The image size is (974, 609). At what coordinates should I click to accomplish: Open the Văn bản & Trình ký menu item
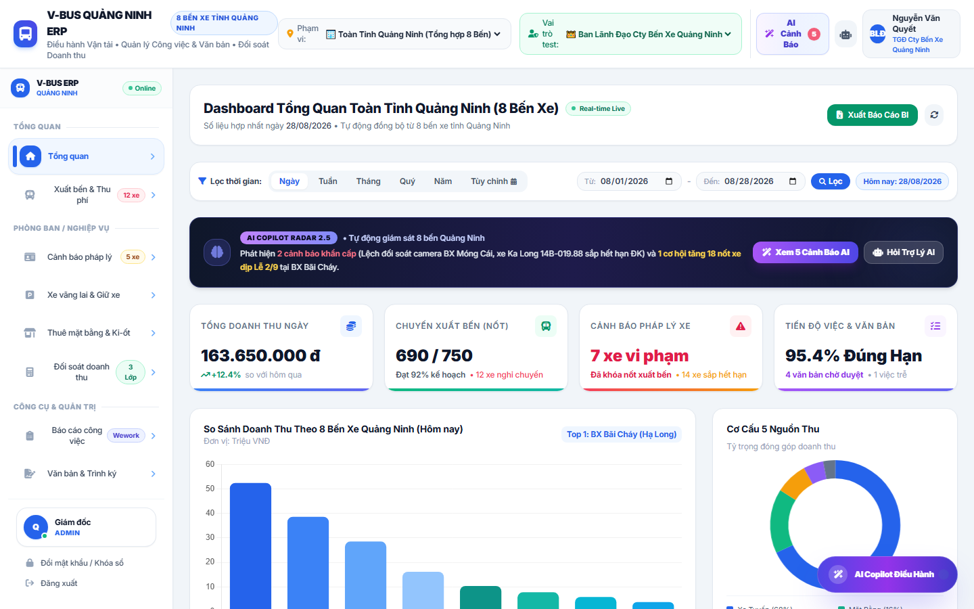(86, 474)
